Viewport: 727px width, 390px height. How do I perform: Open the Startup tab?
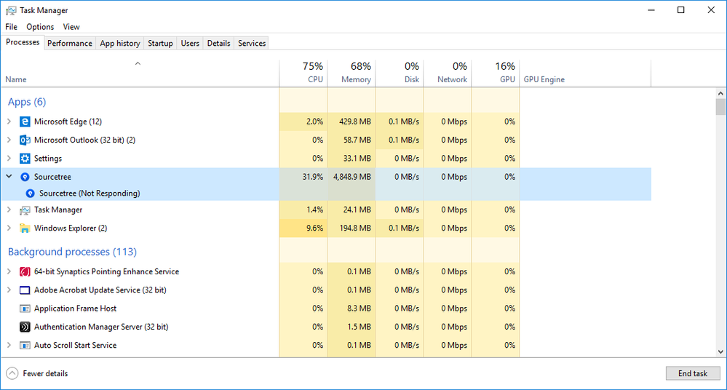(x=160, y=43)
